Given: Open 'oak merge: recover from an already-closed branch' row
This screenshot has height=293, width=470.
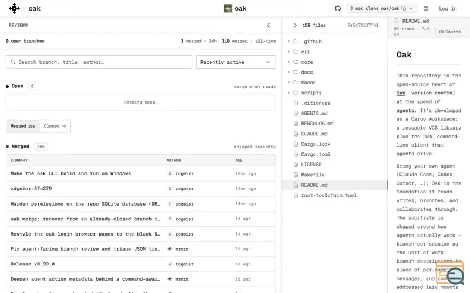Looking at the screenshot, I should pyautogui.click(x=140, y=219).
